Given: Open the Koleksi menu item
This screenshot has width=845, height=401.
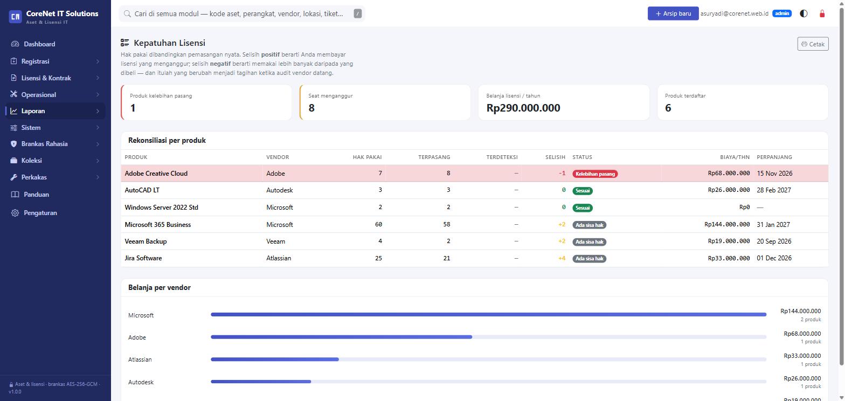Looking at the screenshot, I should pos(56,161).
